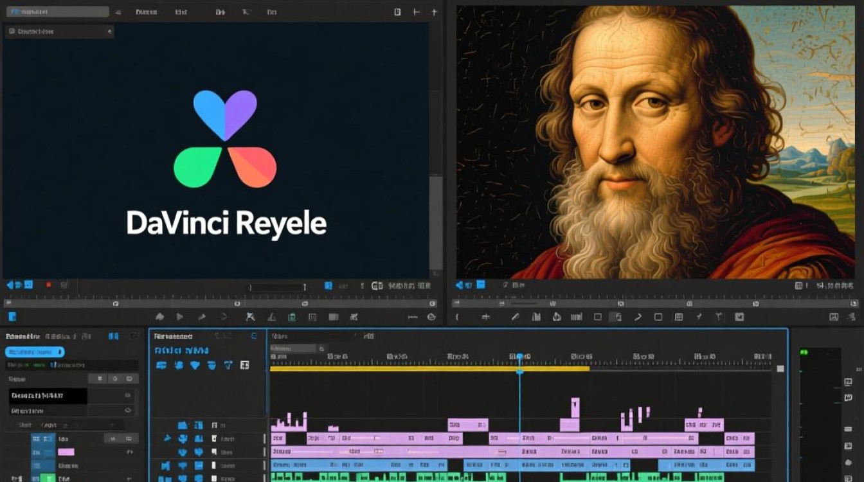Select the angle-bracket tool in the right viewer toolbar
This screenshot has width=864, height=482.
[x=638, y=317]
